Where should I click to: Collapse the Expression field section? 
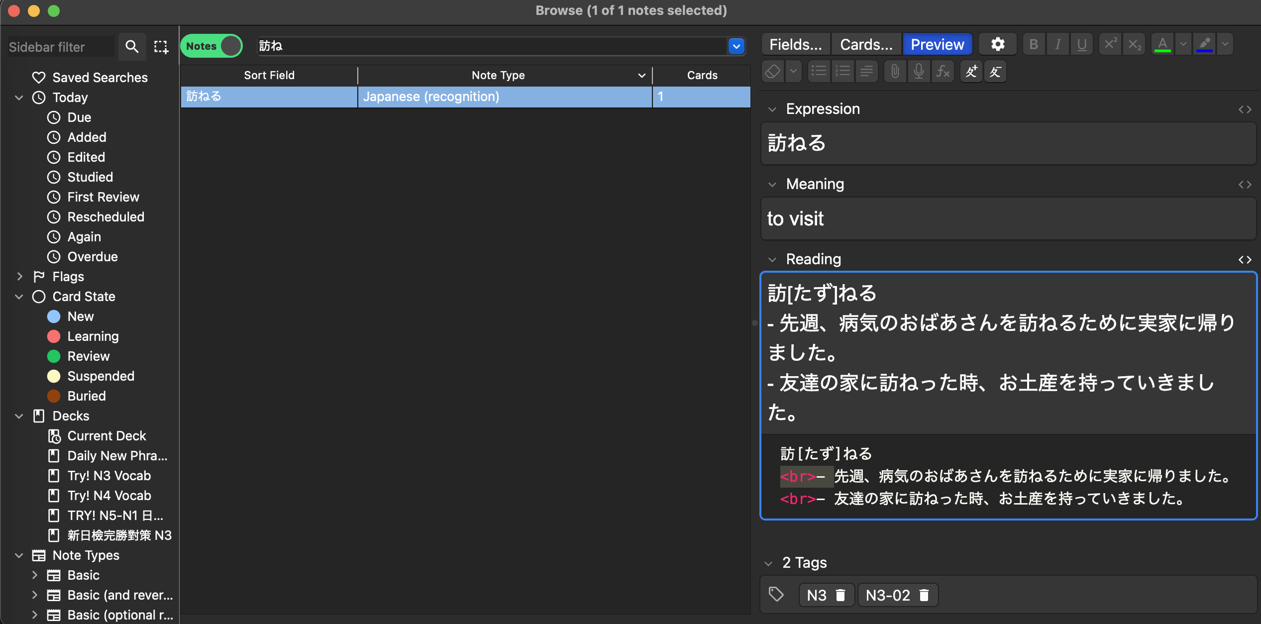tap(772, 109)
